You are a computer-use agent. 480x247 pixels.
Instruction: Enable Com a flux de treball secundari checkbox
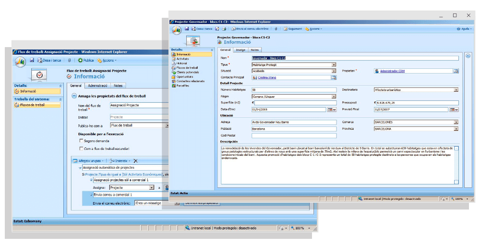point(81,148)
